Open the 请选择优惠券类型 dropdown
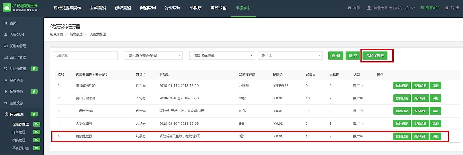The width and height of the screenshot is (463, 155). 153,56
